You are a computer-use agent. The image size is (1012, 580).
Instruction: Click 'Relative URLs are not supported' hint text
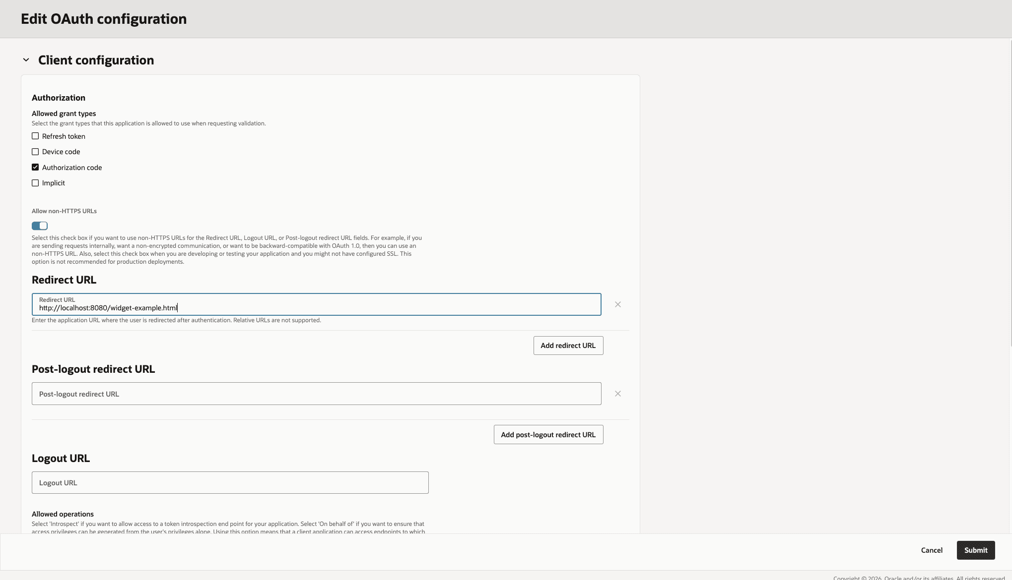coord(277,320)
